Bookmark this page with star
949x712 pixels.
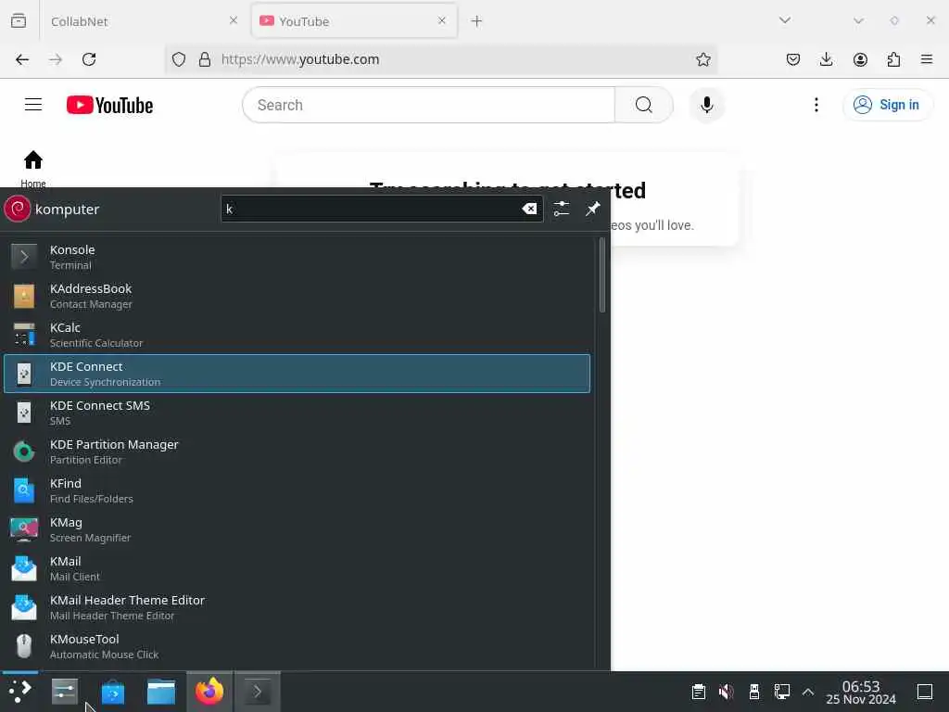click(x=703, y=59)
